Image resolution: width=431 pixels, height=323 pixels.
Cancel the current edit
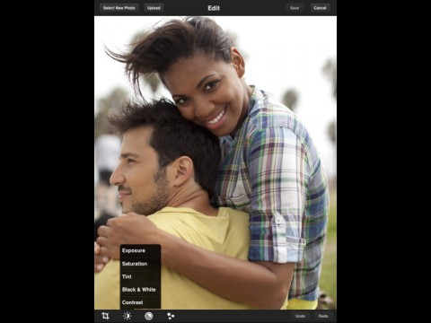pyautogui.click(x=320, y=8)
